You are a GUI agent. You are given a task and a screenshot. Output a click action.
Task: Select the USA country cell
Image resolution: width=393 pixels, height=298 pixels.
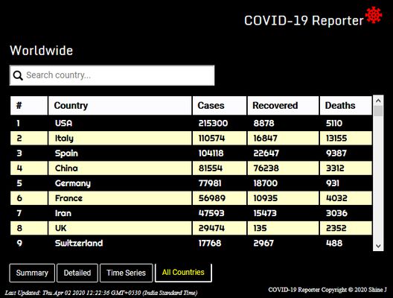pos(120,123)
